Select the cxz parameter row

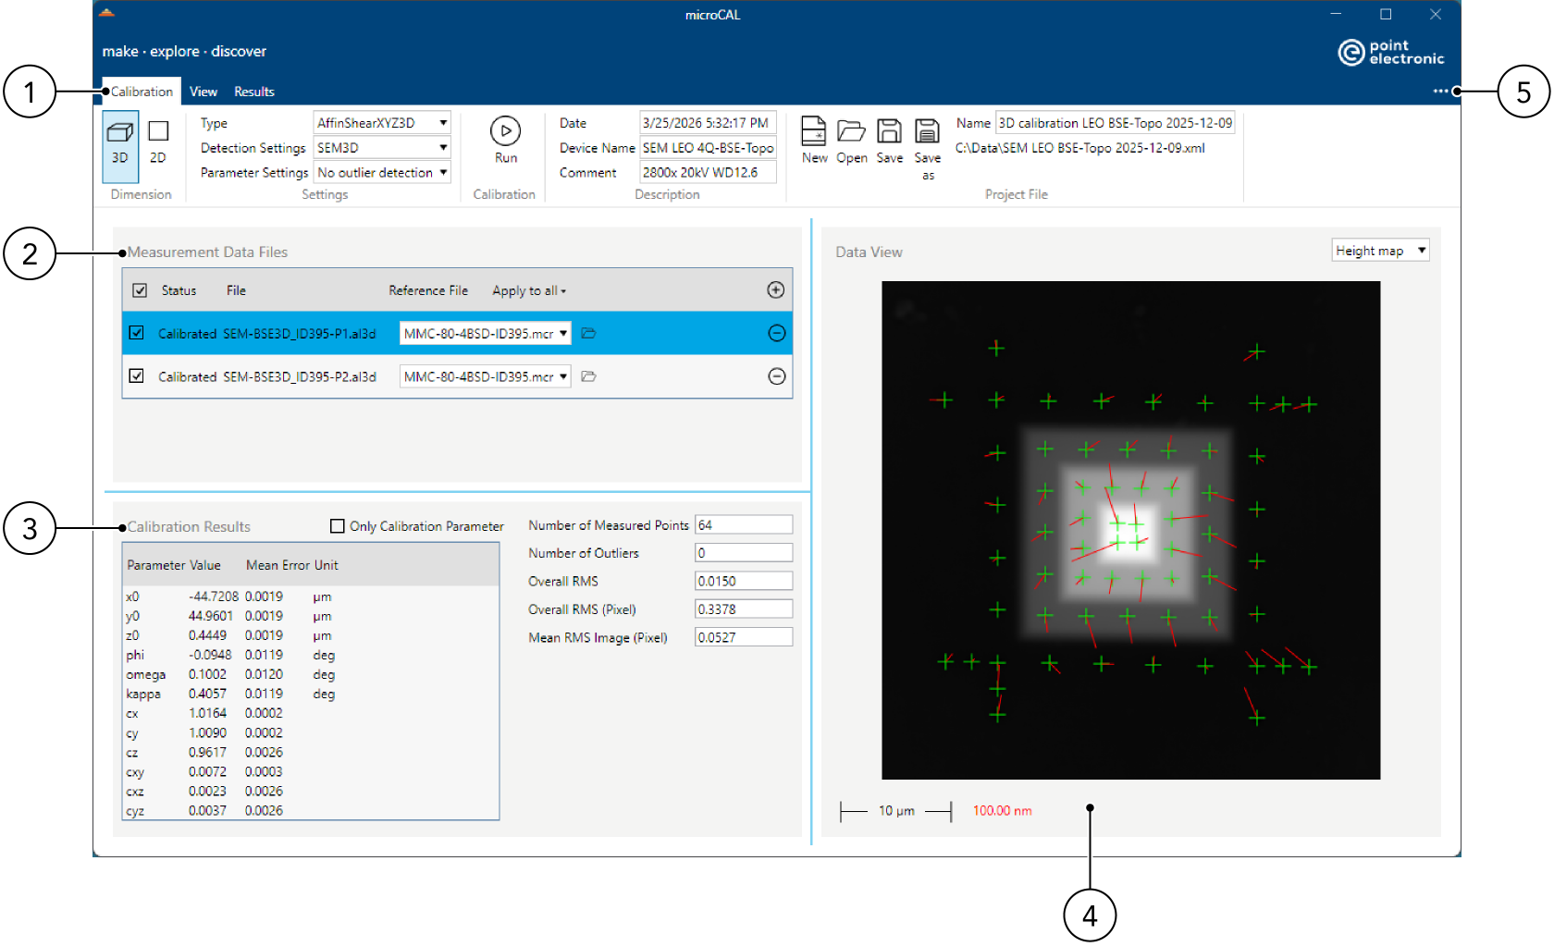click(311, 792)
